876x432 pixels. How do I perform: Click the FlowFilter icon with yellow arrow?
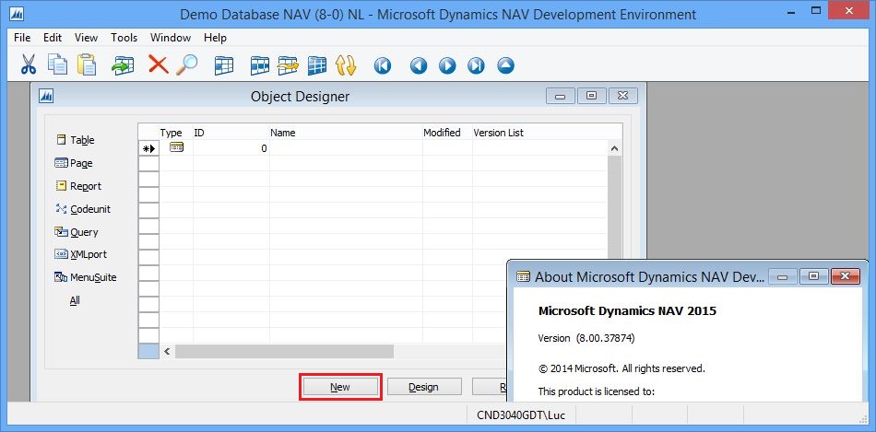[x=289, y=65]
